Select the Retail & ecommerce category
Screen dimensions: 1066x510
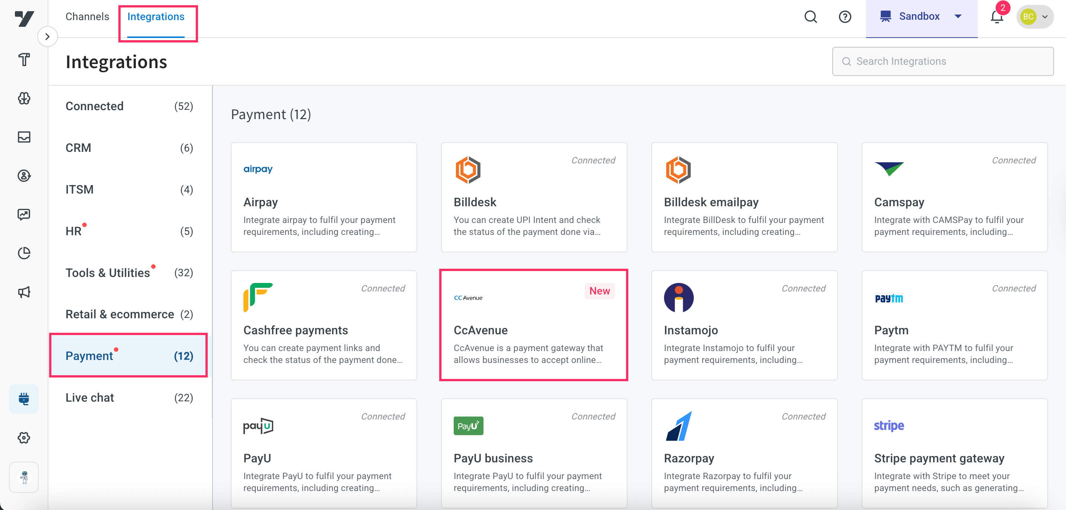point(129,314)
